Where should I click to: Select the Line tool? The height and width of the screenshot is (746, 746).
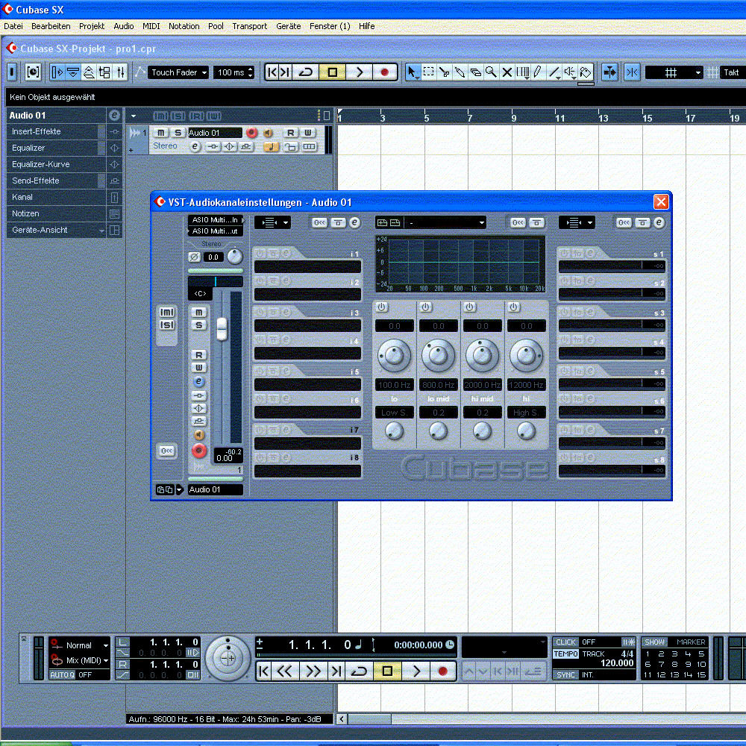(x=554, y=72)
